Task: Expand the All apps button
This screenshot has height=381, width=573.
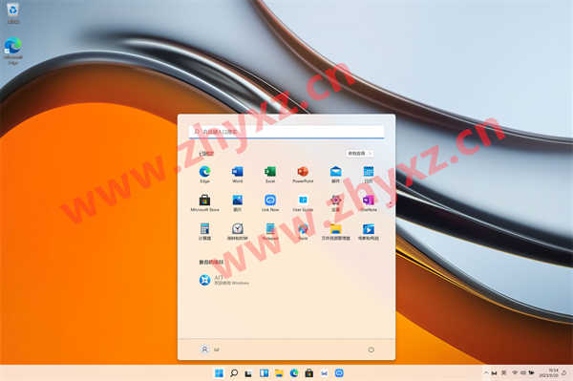Action: (x=359, y=154)
